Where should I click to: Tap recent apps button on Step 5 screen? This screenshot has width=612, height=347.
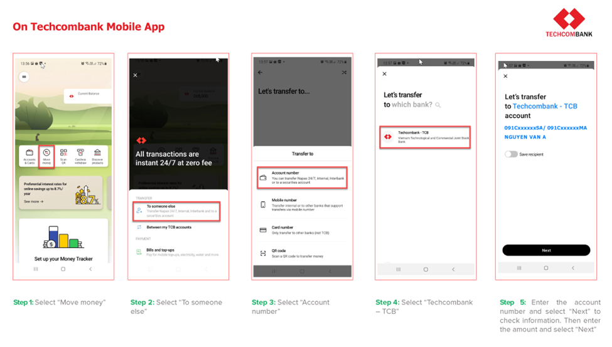coord(518,268)
